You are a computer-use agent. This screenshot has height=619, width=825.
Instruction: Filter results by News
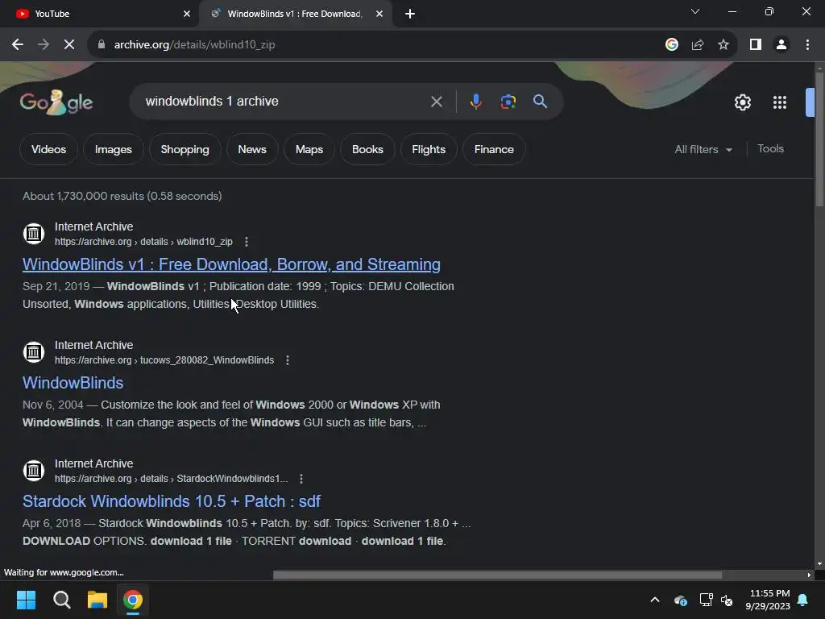coord(252,149)
